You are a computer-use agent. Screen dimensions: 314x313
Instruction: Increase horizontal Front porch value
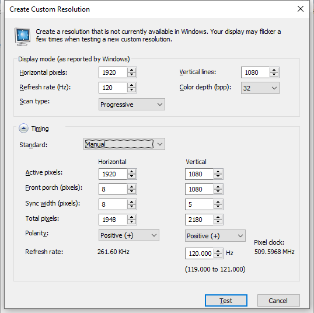click(131, 187)
